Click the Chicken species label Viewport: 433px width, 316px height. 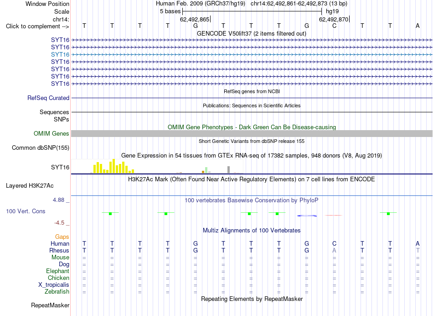pyautogui.click(x=58, y=278)
